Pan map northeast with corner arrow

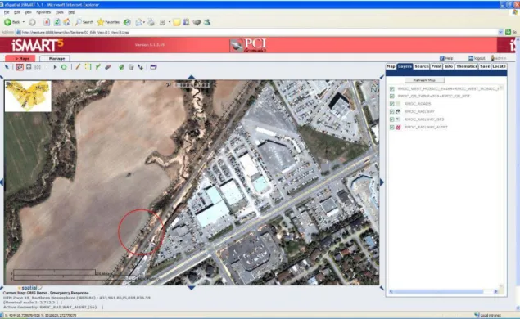382,77
